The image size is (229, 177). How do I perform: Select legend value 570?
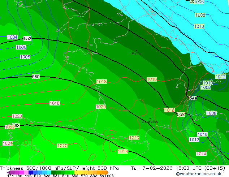coord(84,176)
